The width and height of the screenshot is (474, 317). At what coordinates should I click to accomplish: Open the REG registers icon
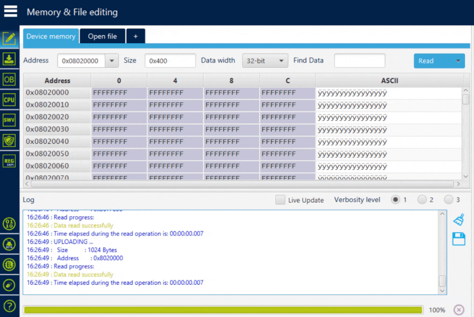9,161
